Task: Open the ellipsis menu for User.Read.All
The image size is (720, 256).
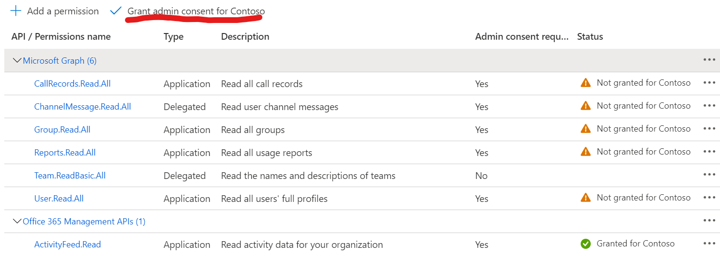Action: [x=709, y=198]
